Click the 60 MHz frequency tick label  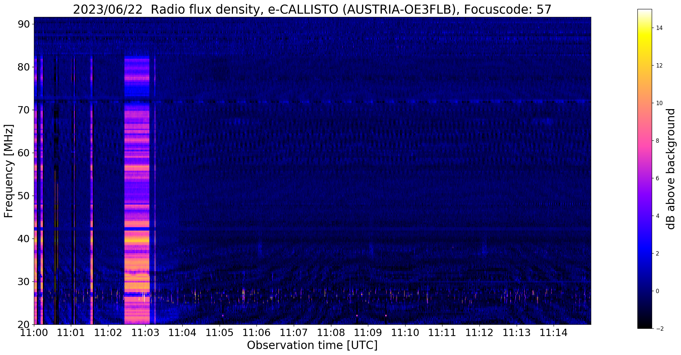tap(24, 153)
